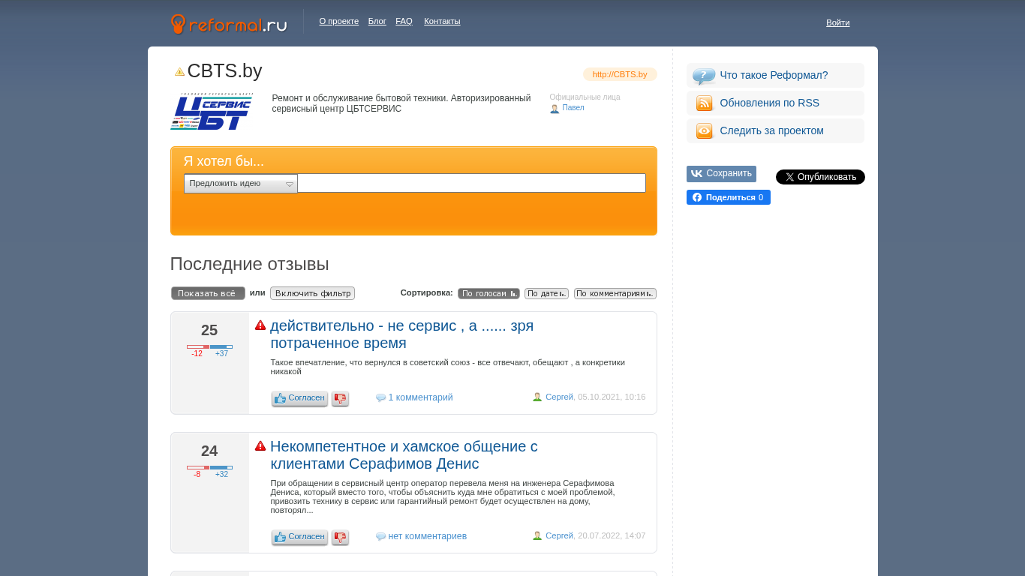This screenshot has width=1025, height=576.
Task: Open the 'нет комментариев' link
Action: coord(428,536)
